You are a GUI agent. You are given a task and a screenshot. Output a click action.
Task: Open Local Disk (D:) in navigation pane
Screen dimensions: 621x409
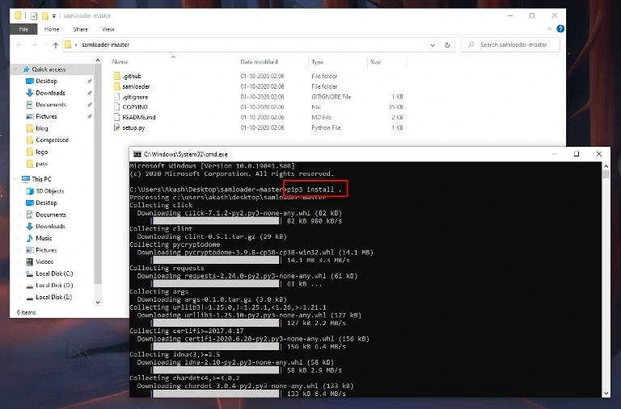54,286
